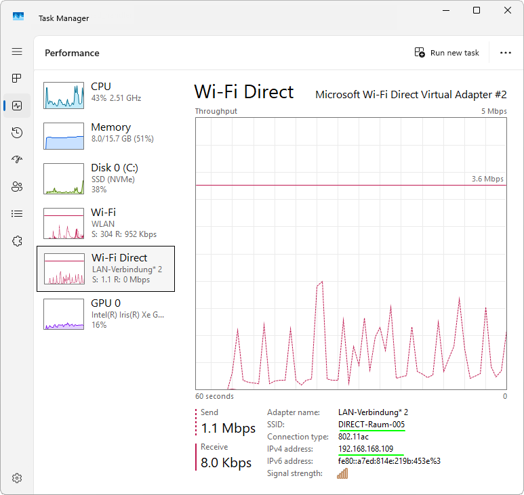This screenshot has width=524, height=495.
Task: Select the Disk 0 (C:) item
Action: coord(106,179)
